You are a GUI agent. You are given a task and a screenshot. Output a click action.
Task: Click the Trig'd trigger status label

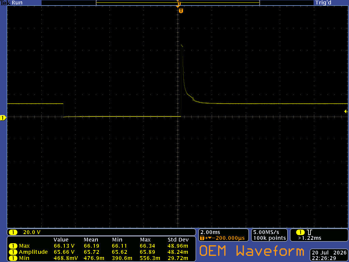323,3
